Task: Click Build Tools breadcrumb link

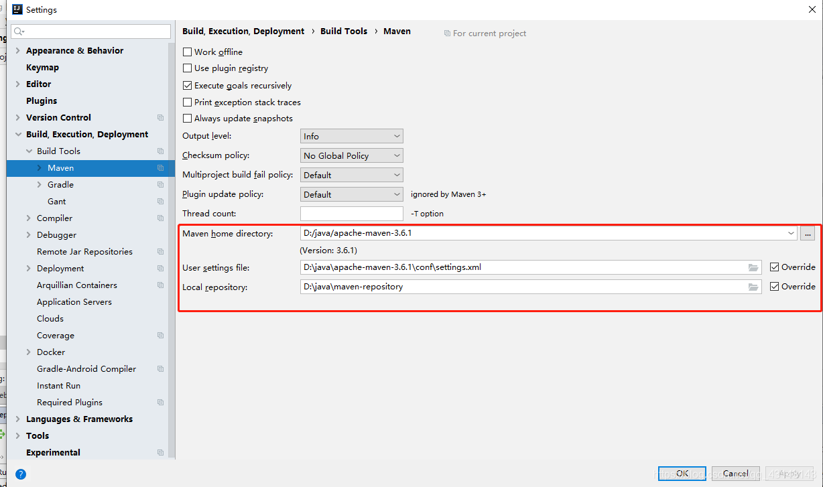Action: (x=344, y=31)
